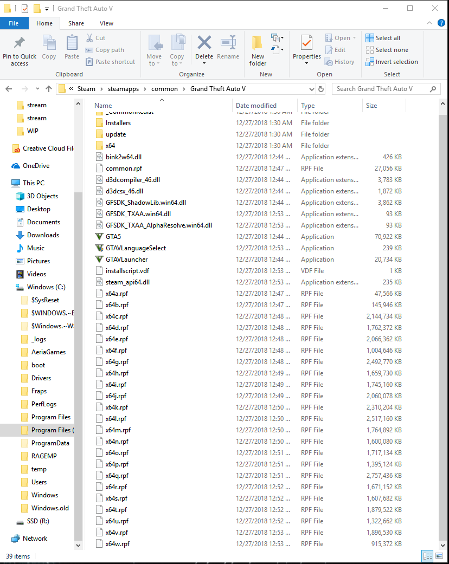The width and height of the screenshot is (449, 564).
Task: Click Pin to Quick access icon
Action: (x=19, y=43)
